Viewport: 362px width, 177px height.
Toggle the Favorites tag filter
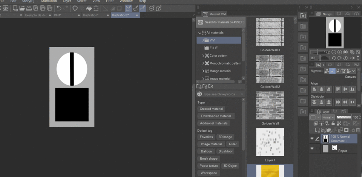coord(206,137)
